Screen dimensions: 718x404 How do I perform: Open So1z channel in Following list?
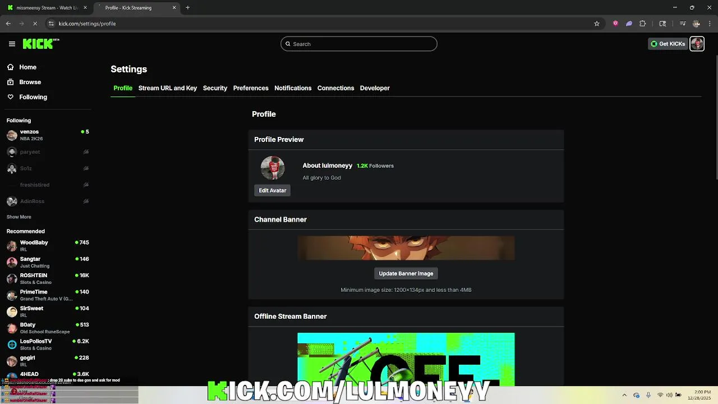point(48,168)
